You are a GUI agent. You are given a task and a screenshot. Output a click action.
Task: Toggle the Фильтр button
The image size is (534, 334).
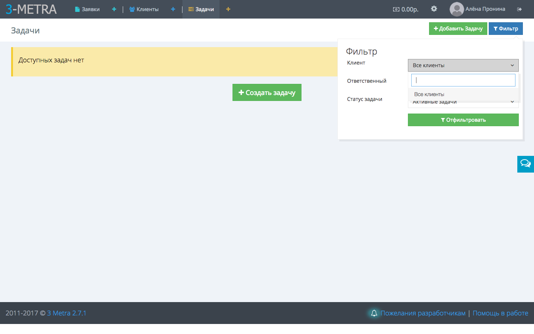[506, 29]
